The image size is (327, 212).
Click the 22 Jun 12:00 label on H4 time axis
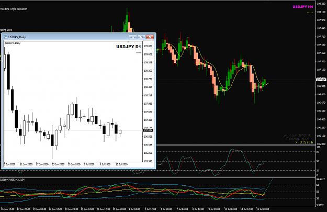coord(56,209)
